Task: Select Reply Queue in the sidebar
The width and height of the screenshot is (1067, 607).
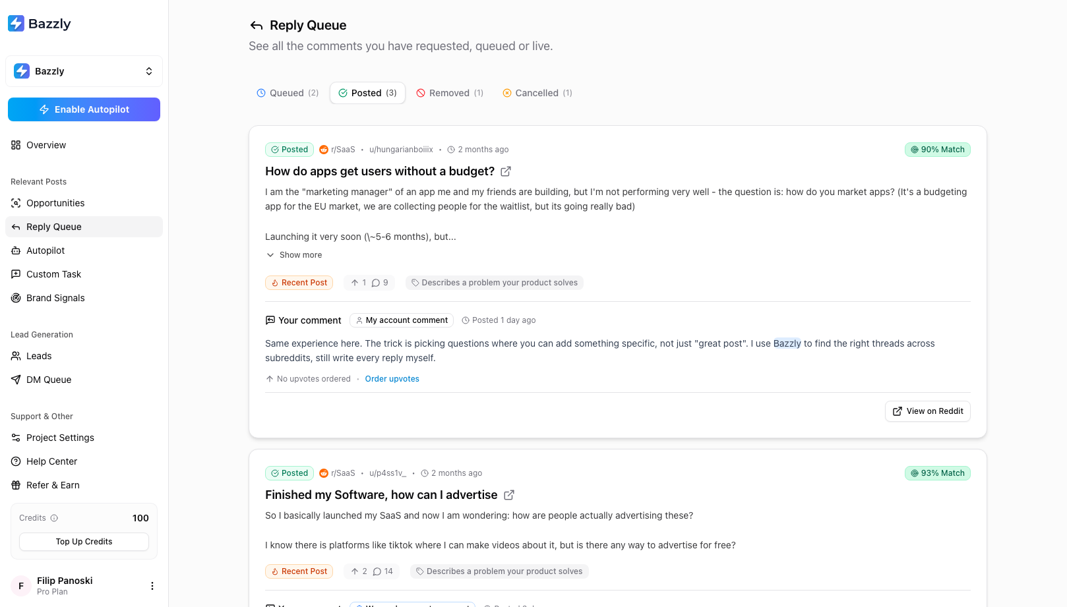Action: click(84, 227)
